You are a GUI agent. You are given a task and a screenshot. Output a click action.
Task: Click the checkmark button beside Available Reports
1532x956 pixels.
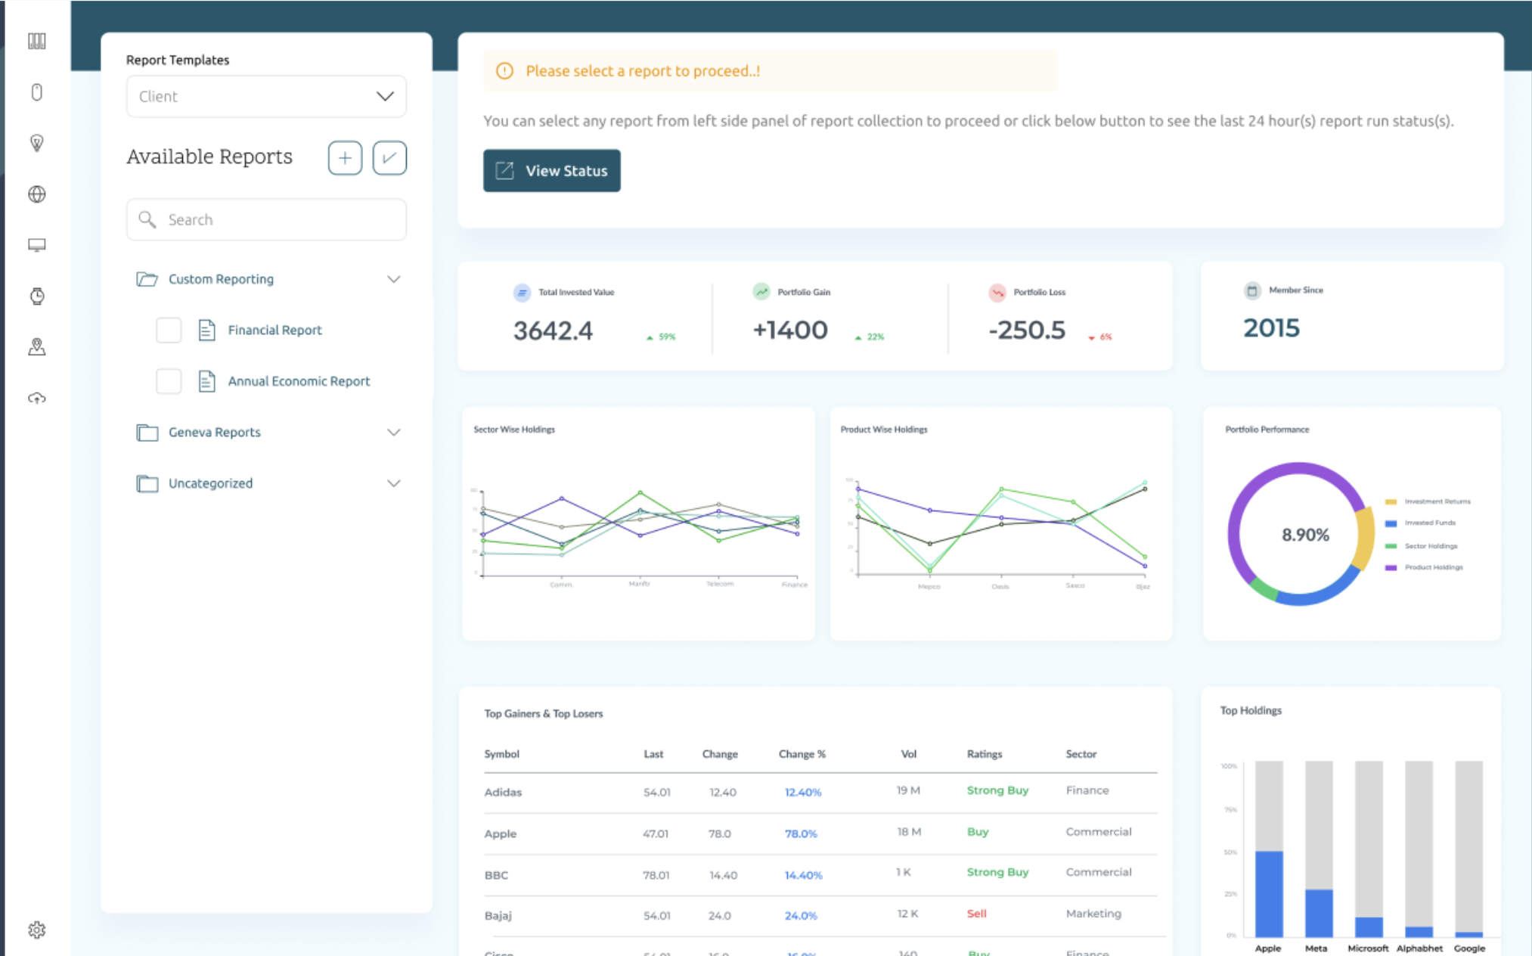point(389,158)
